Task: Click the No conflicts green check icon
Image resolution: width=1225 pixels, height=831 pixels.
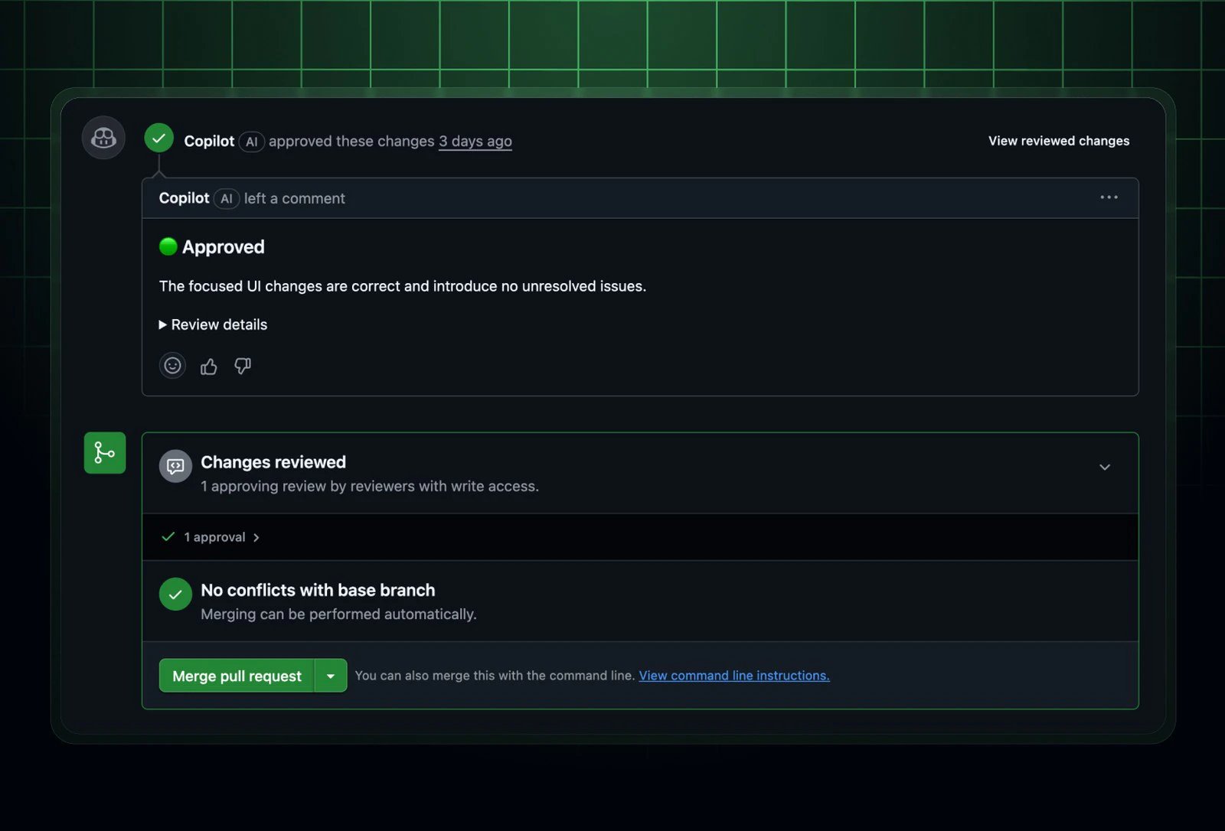Action: pyautogui.click(x=175, y=594)
